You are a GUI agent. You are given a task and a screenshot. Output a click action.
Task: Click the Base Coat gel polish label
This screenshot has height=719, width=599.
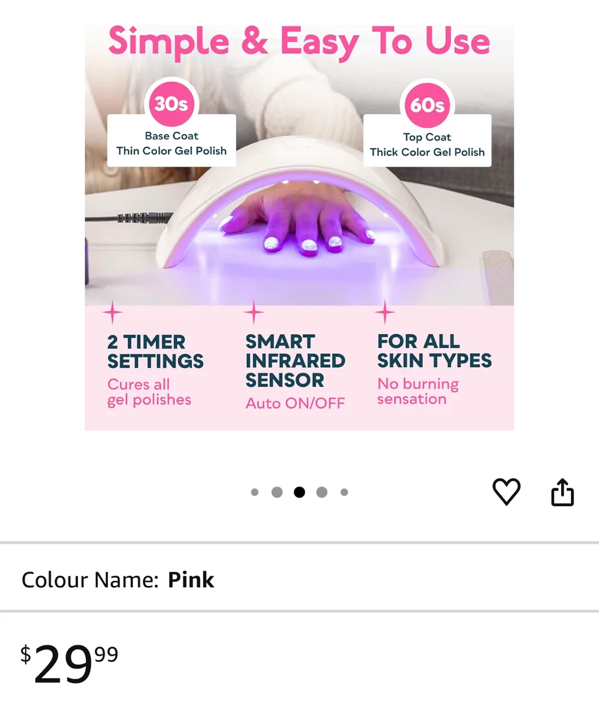point(172,144)
